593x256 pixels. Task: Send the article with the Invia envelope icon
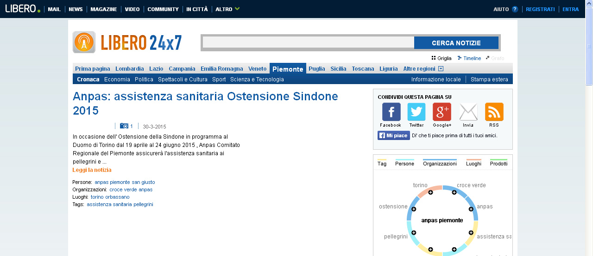468,112
